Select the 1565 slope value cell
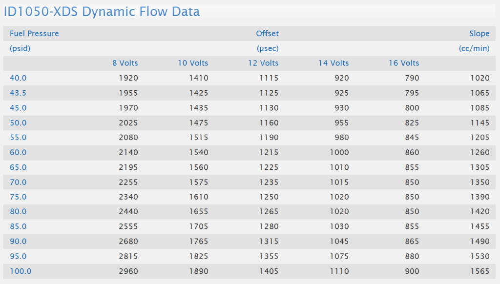Viewport: 500px width, 284px height. click(x=480, y=271)
